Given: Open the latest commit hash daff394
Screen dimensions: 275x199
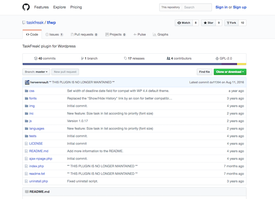Looking at the screenshot, I should pyautogui.click(x=215, y=82).
